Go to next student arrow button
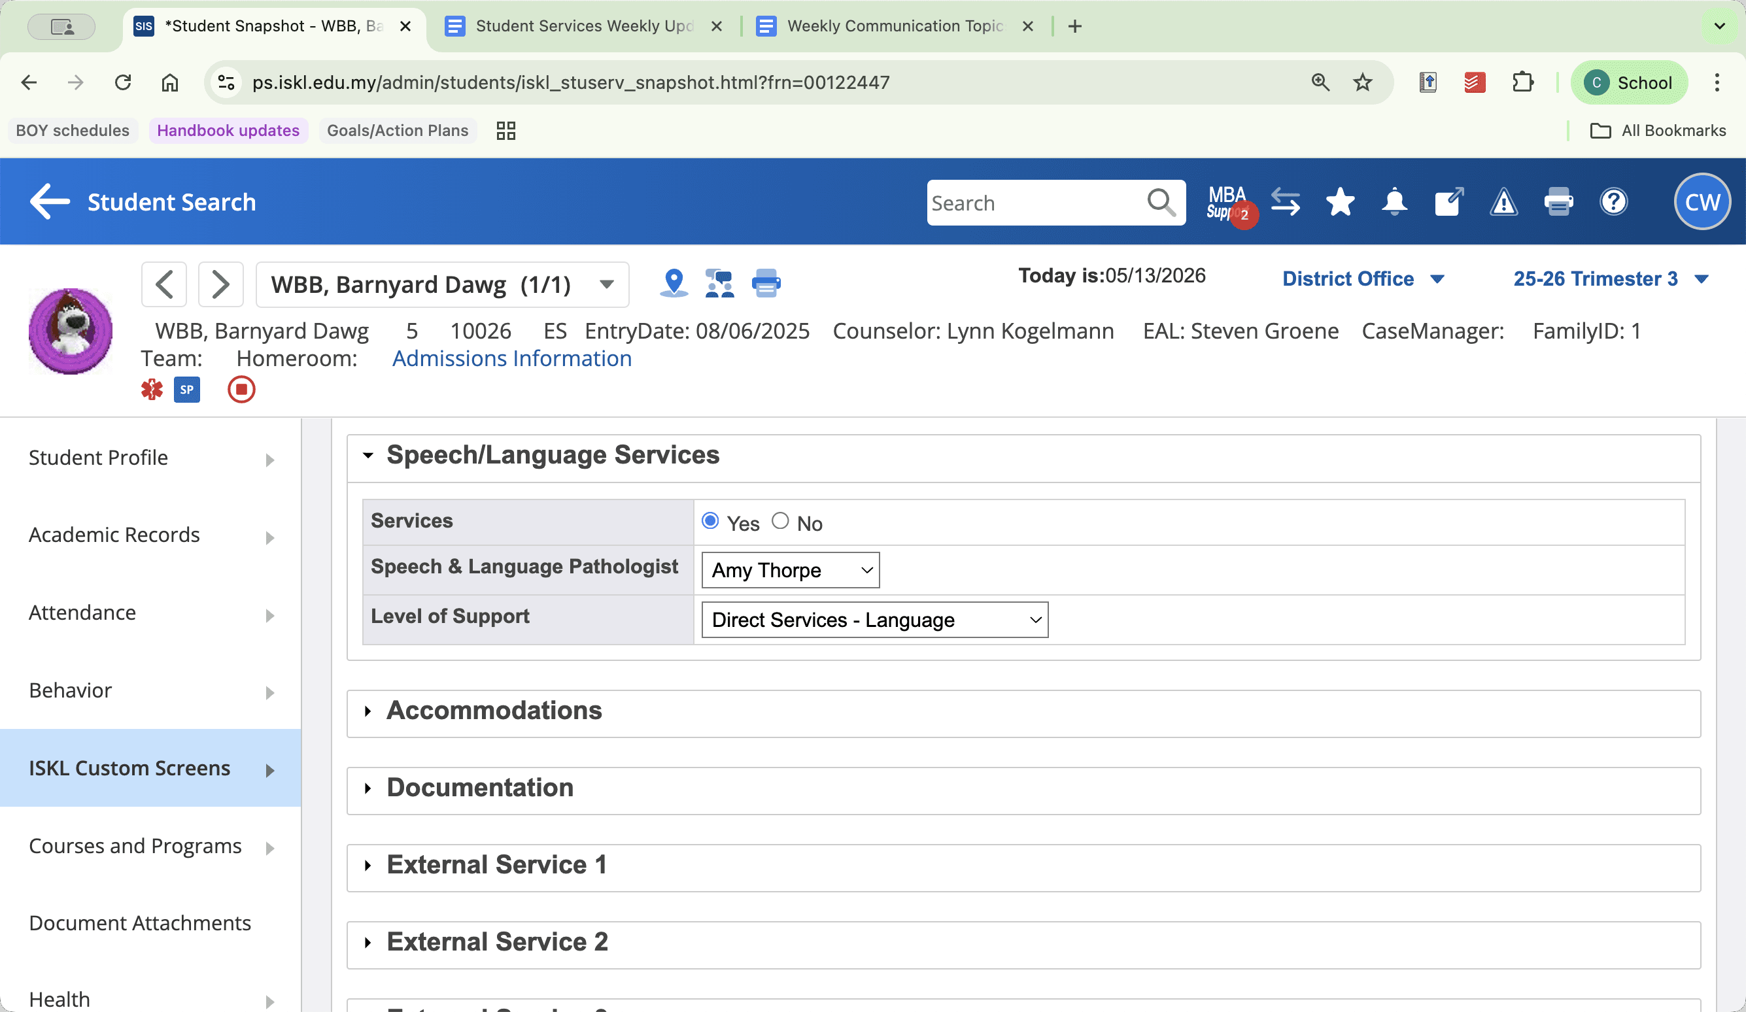Image resolution: width=1746 pixels, height=1012 pixels. point(221,284)
